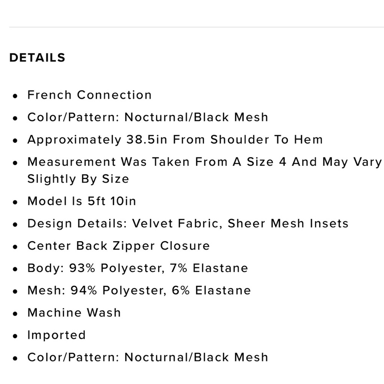Select the Design Details velvet fabric line
The width and height of the screenshot is (384, 384).
coord(188,223)
